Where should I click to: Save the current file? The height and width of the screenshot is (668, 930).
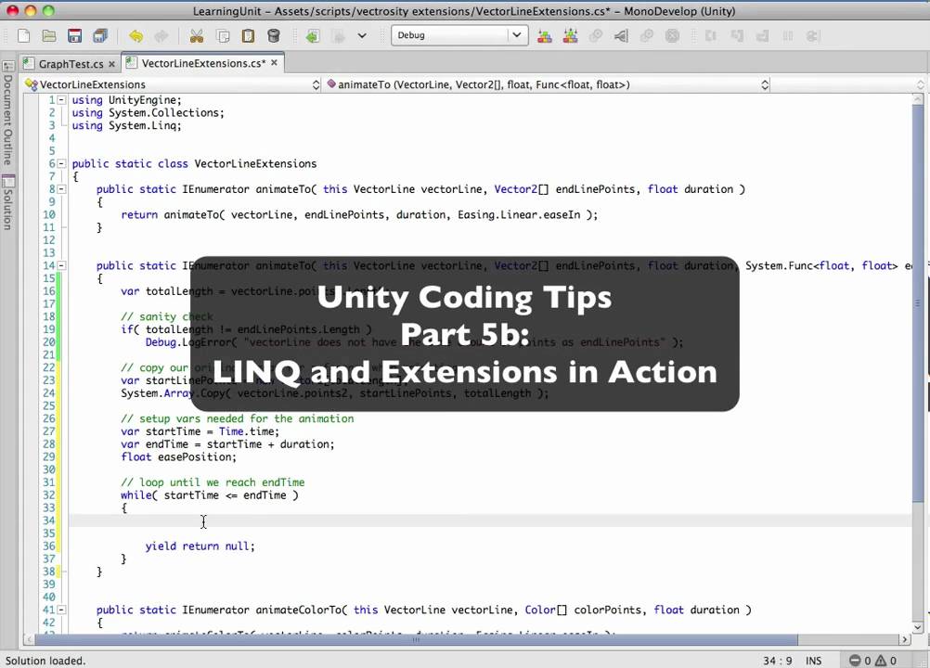75,35
